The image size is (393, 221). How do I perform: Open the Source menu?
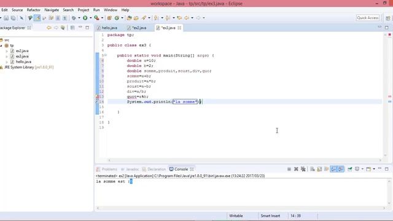point(17,10)
